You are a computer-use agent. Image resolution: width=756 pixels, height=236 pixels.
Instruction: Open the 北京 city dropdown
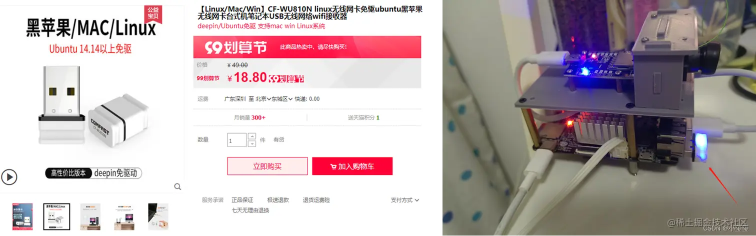pyautogui.click(x=263, y=99)
